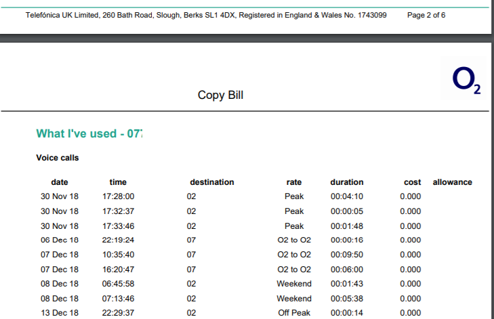Click the 'Off Peak' rate entry

pyautogui.click(x=294, y=313)
